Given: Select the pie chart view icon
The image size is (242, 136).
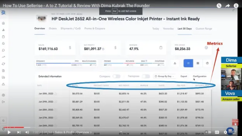Looking at the screenshot, I should click(x=207, y=63).
